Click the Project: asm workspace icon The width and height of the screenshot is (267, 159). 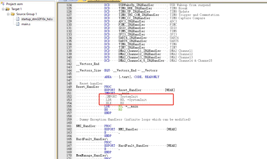coord(3,4)
